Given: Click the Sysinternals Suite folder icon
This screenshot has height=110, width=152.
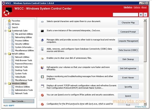Looking at the screenshot, I should click(x=9, y=31).
